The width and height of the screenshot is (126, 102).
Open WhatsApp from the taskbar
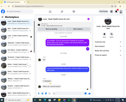click(69, 100)
